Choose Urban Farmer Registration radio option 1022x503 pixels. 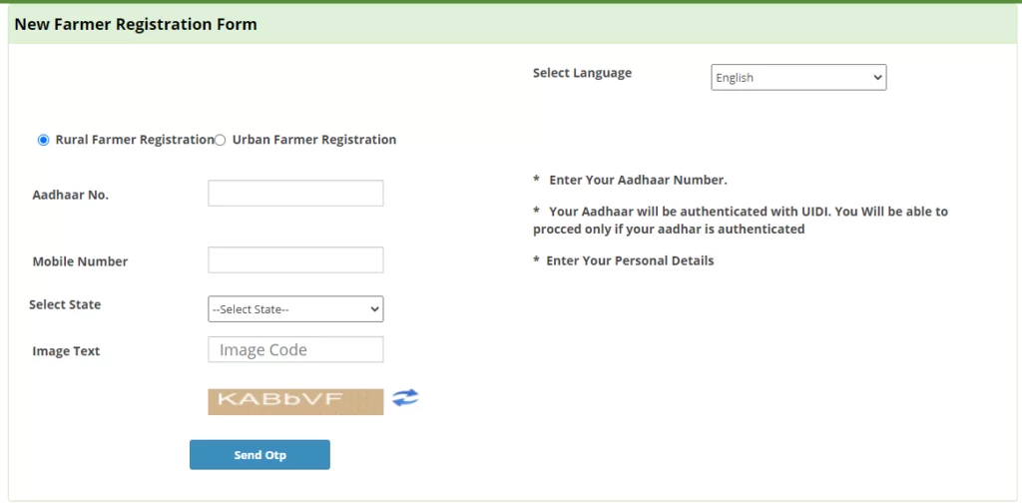[x=221, y=141]
